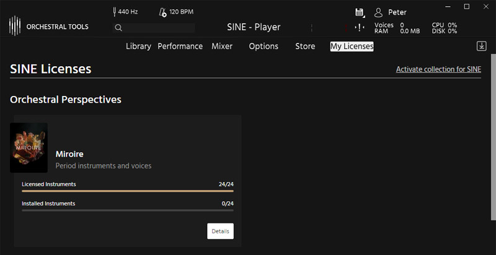
Task: Click the metronome 120 BPM icon
Action: 162,12
